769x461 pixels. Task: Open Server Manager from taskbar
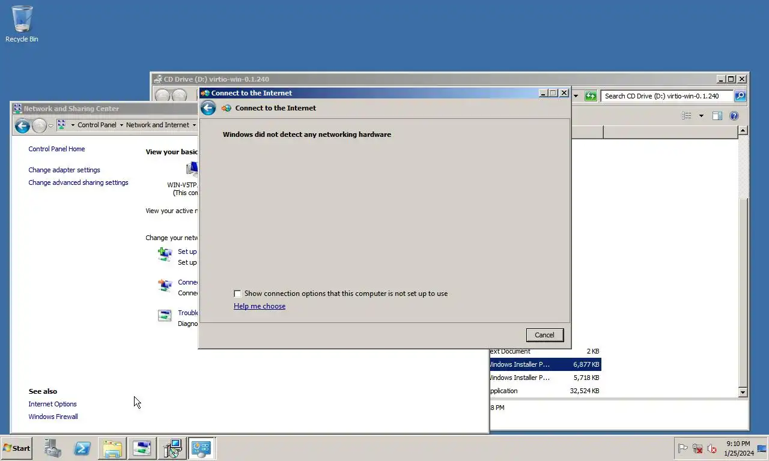coord(53,448)
